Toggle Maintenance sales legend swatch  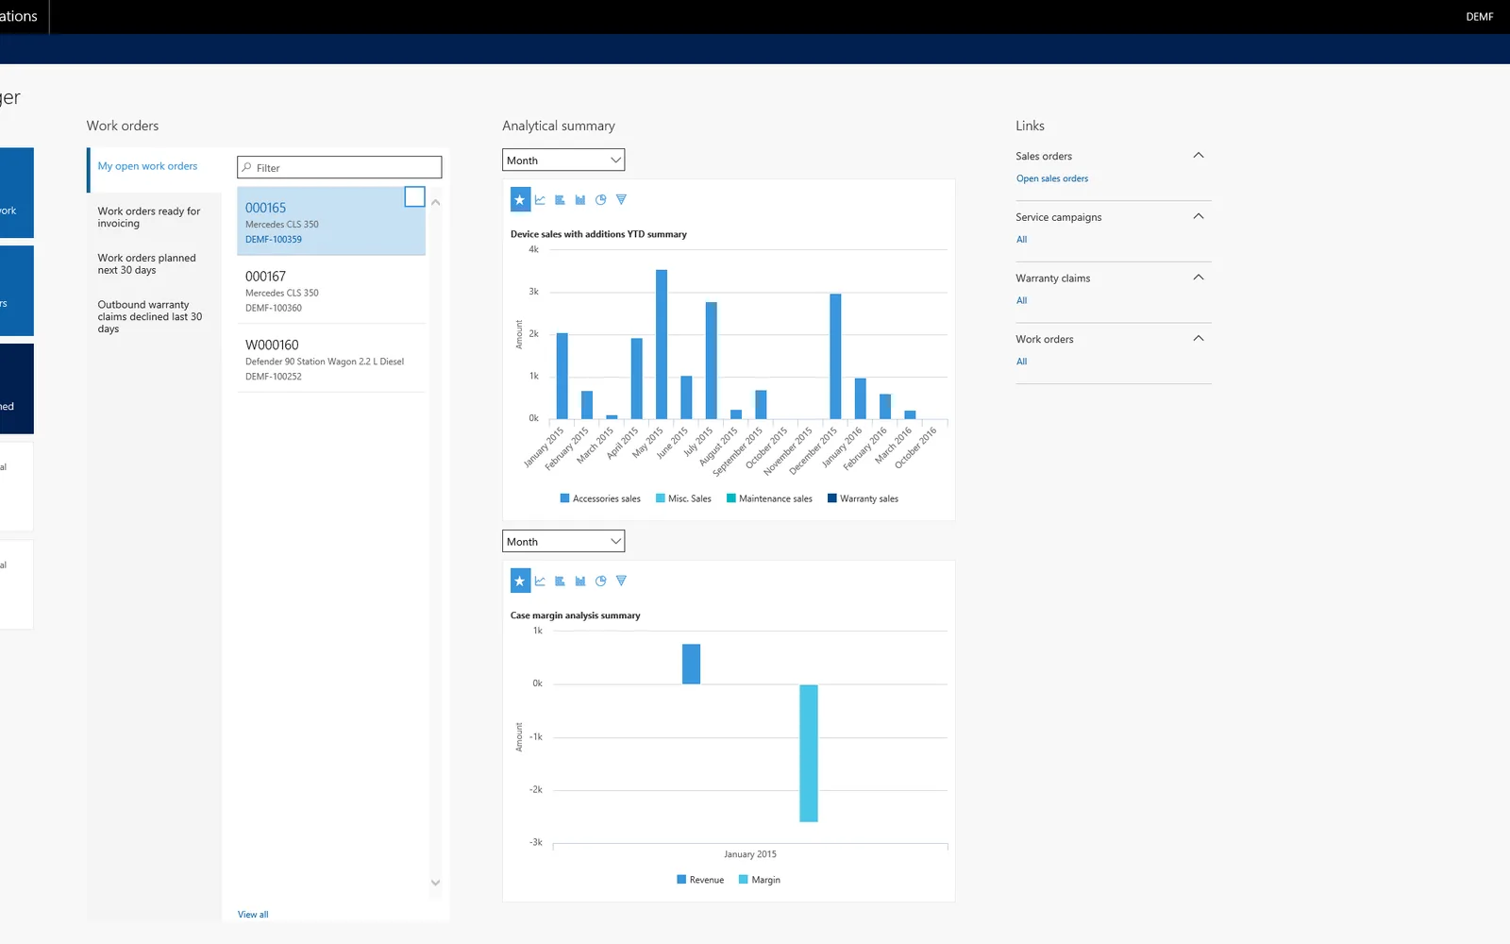(x=731, y=497)
